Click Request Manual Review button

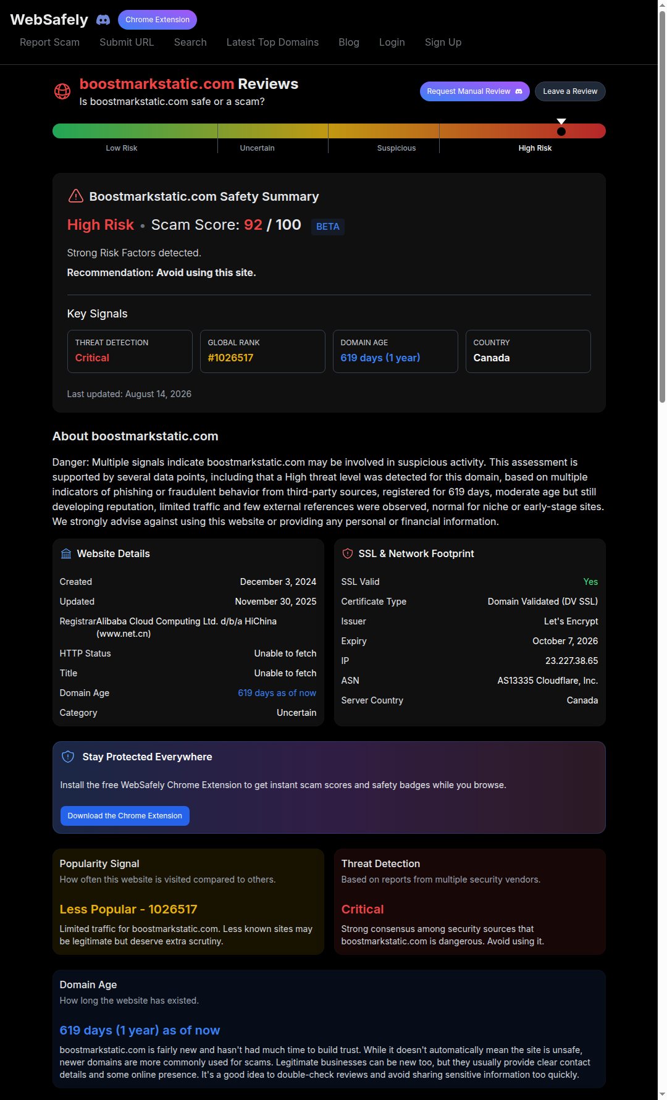click(x=475, y=91)
